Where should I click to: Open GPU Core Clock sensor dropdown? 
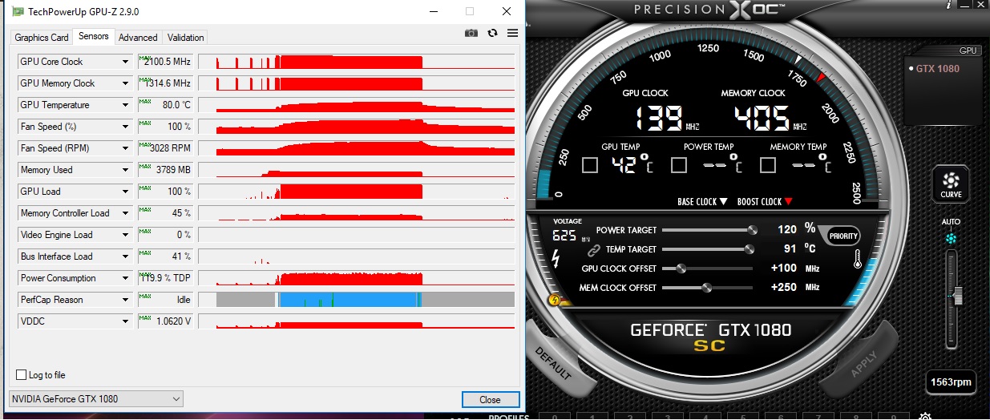125,62
